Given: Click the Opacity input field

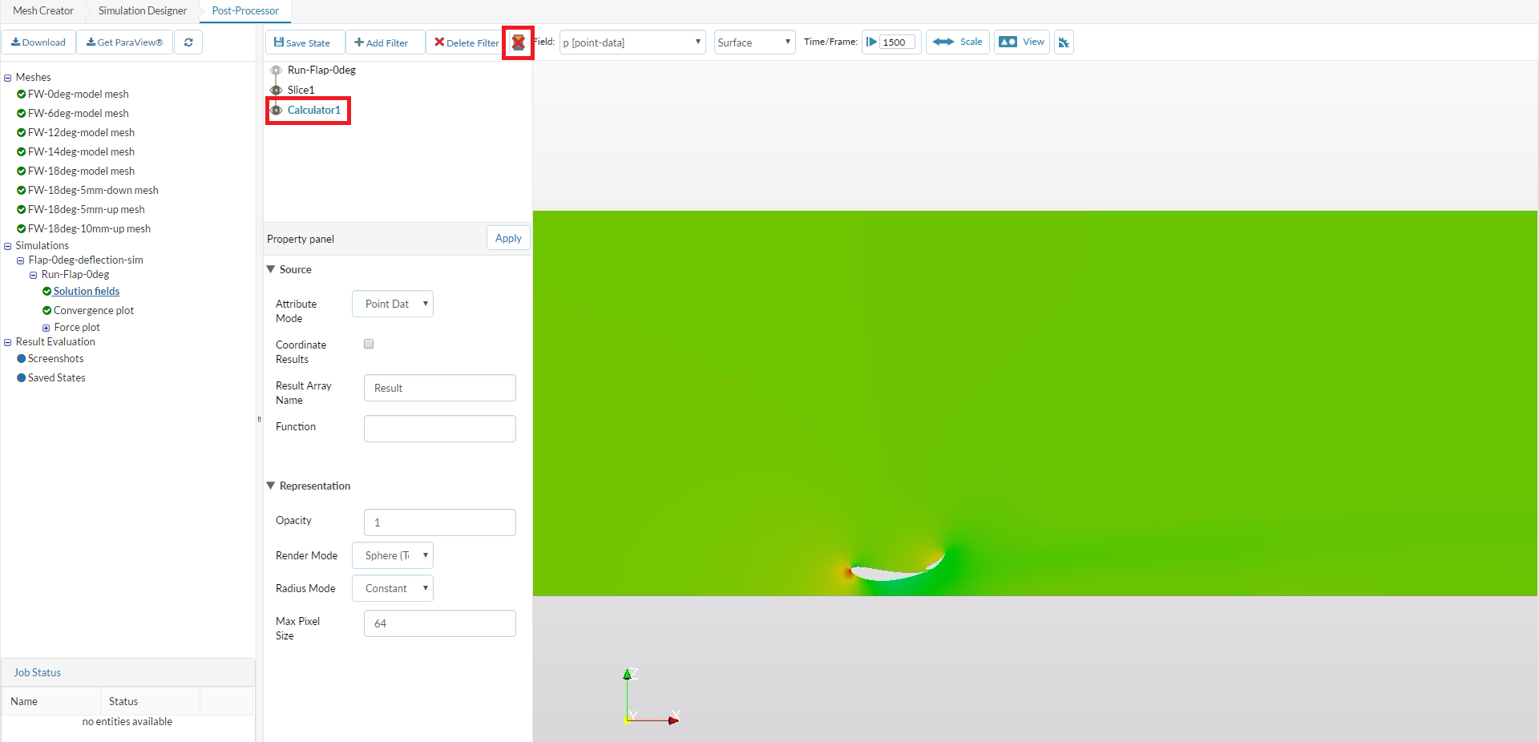Looking at the screenshot, I should point(440,523).
